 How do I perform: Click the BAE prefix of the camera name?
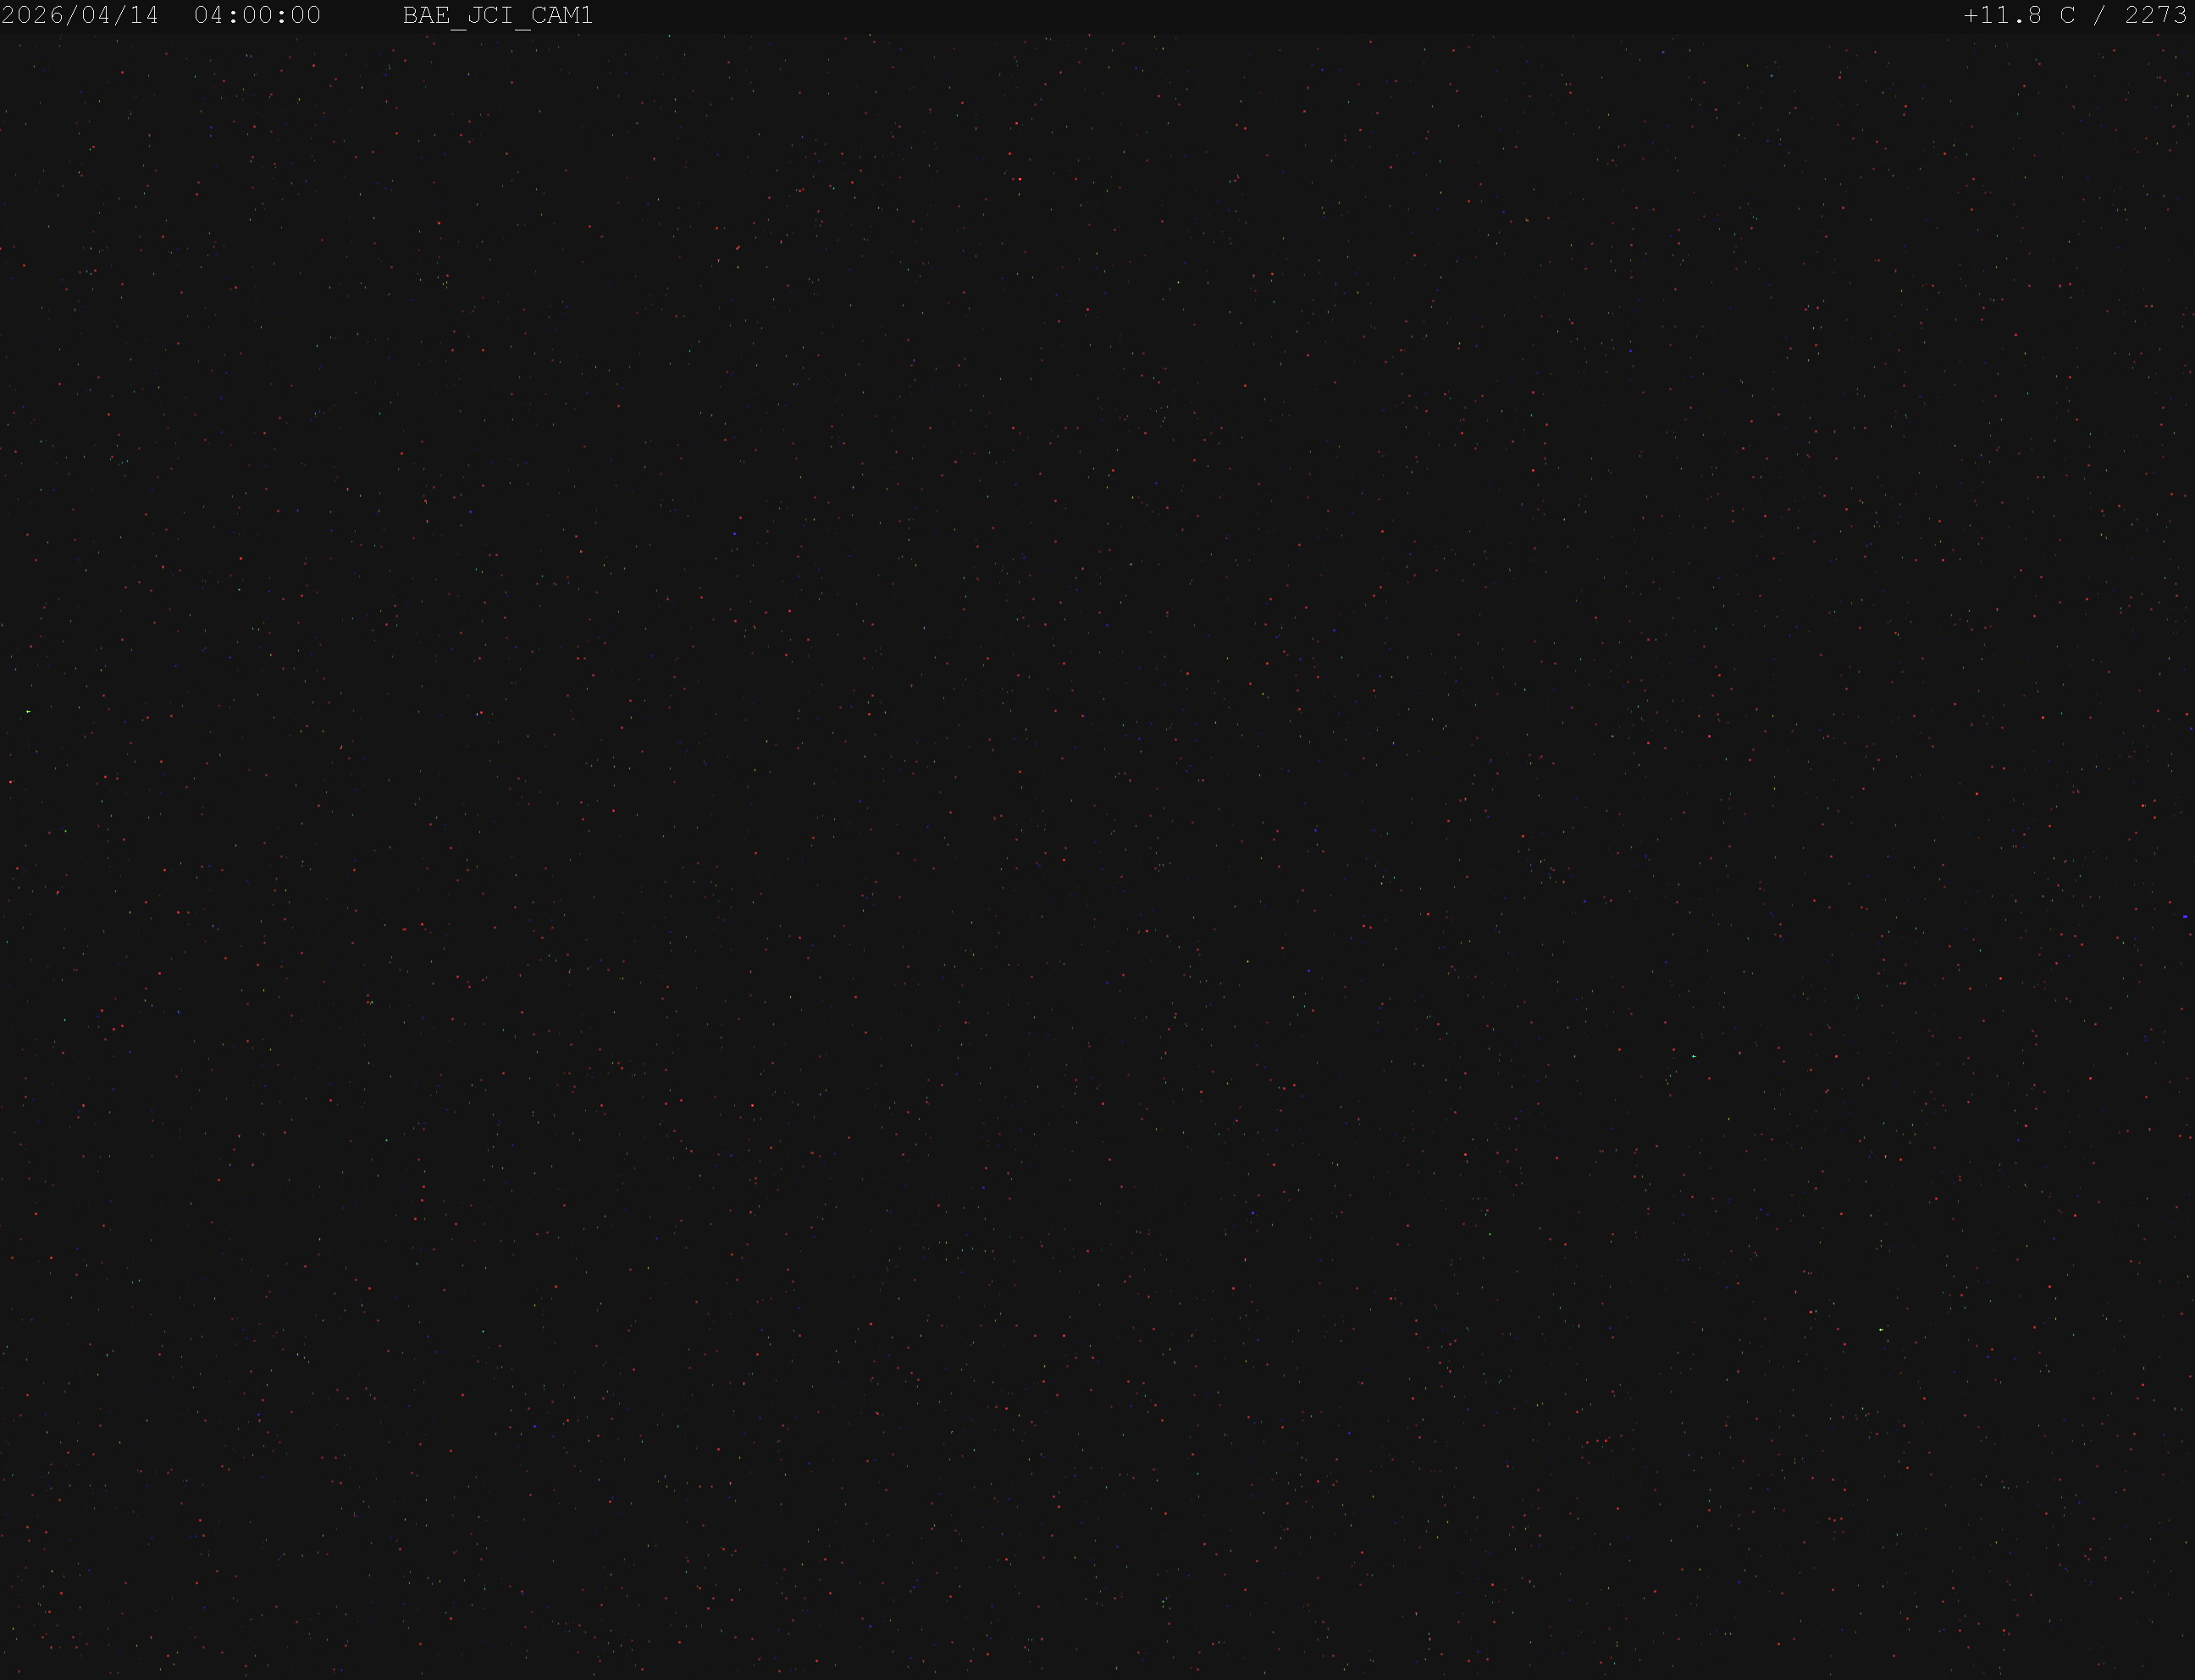click(x=426, y=16)
